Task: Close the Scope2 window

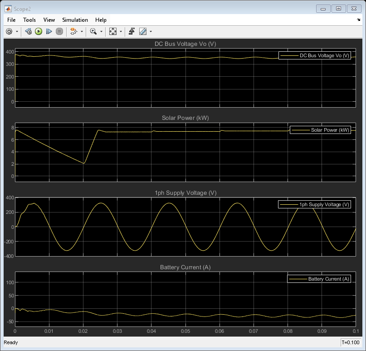Action: [x=354, y=9]
